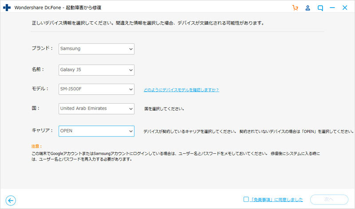
Task: Click the 国: label
Action: point(35,108)
